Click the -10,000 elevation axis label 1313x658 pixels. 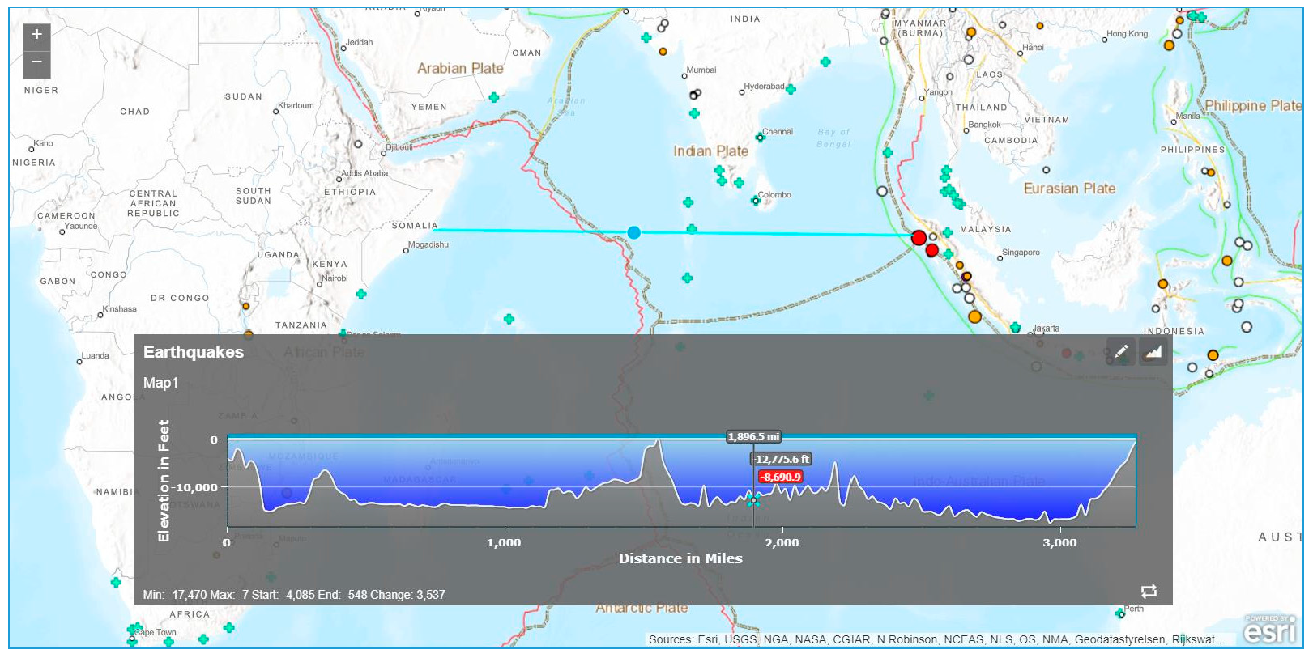point(194,487)
